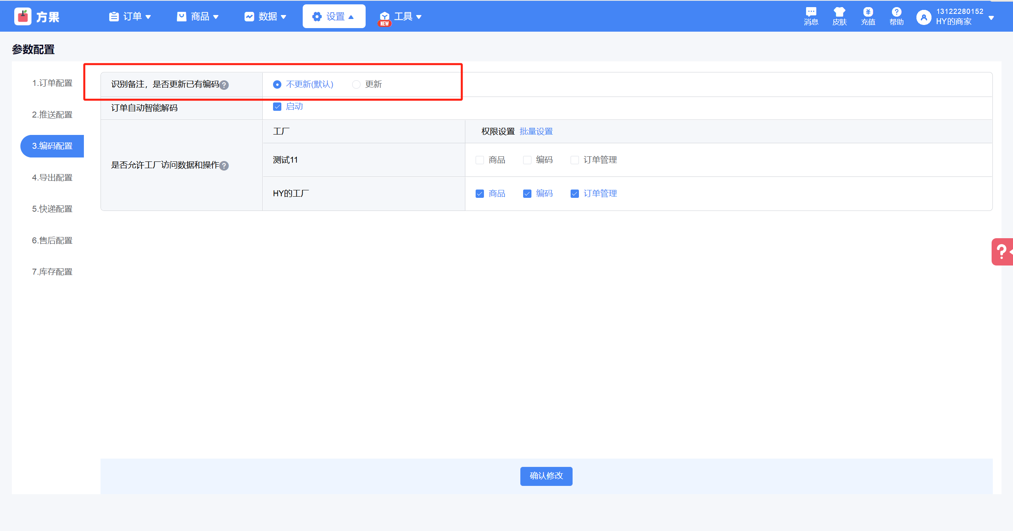Click help icon beside 是否允许工厂访问数据和操作
1013x531 pixels.
[224, 166]
